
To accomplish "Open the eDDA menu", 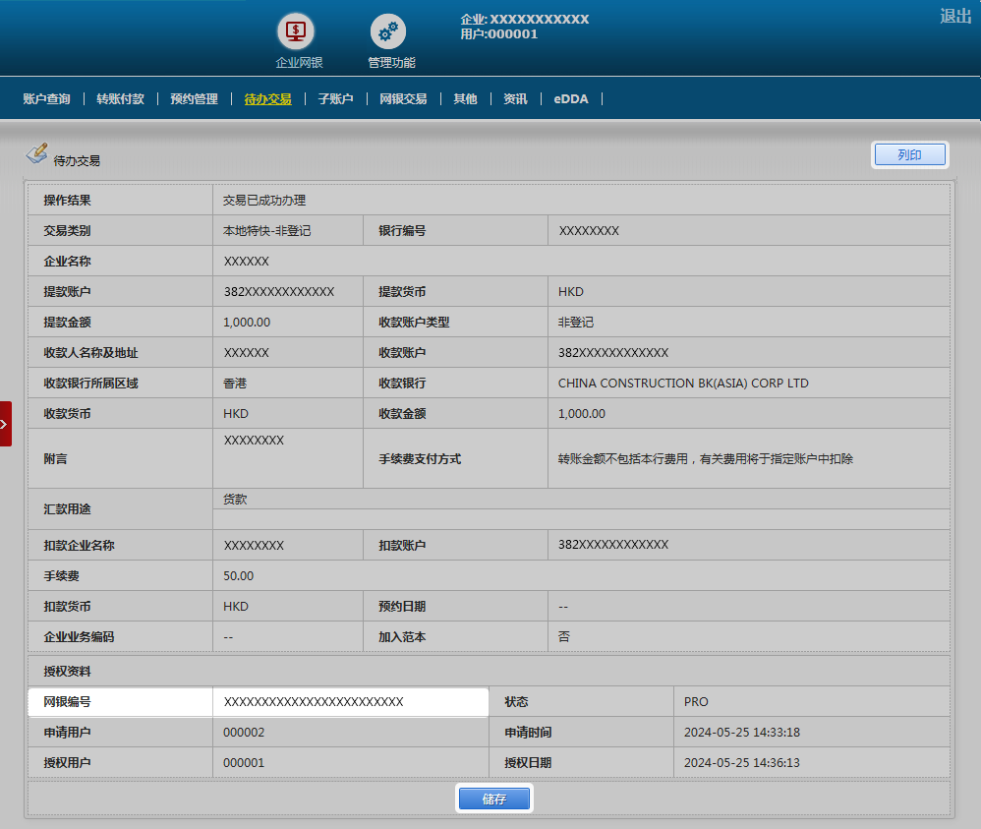I will [570, 99].
